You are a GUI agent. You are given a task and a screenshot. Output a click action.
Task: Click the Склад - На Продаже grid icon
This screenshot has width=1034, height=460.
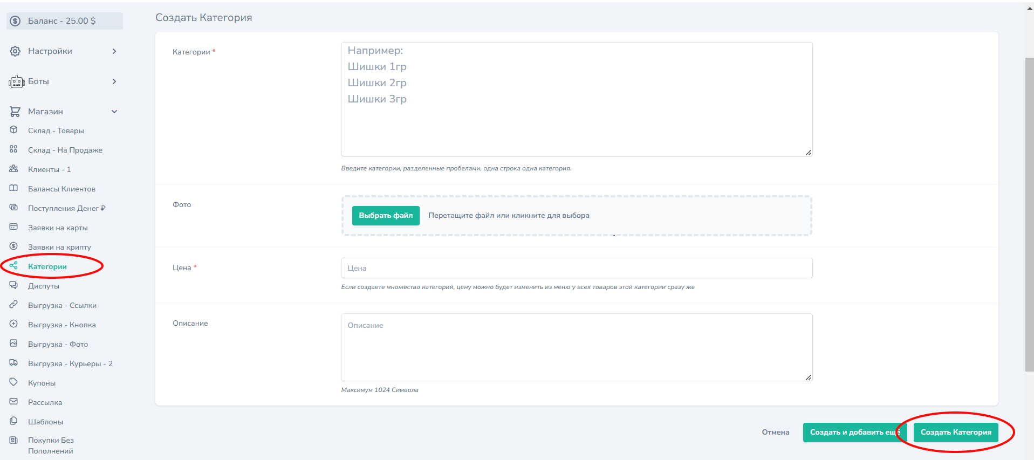tap(13, 149)
